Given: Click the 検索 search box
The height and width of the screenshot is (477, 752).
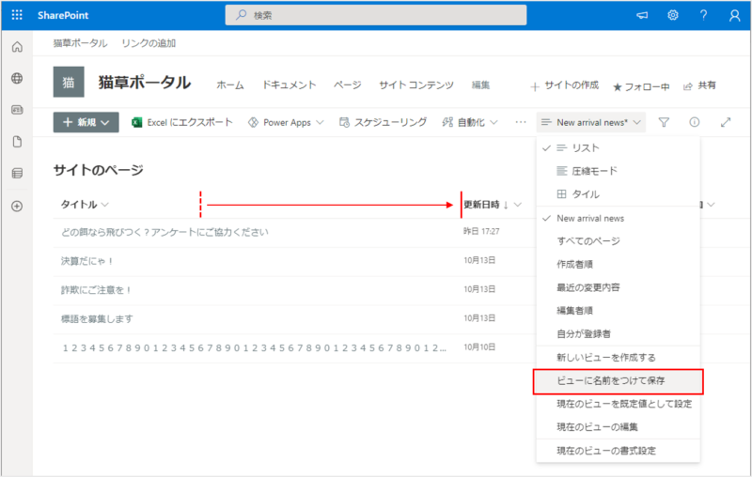Looking at the screenshot, I should (376, 16).
